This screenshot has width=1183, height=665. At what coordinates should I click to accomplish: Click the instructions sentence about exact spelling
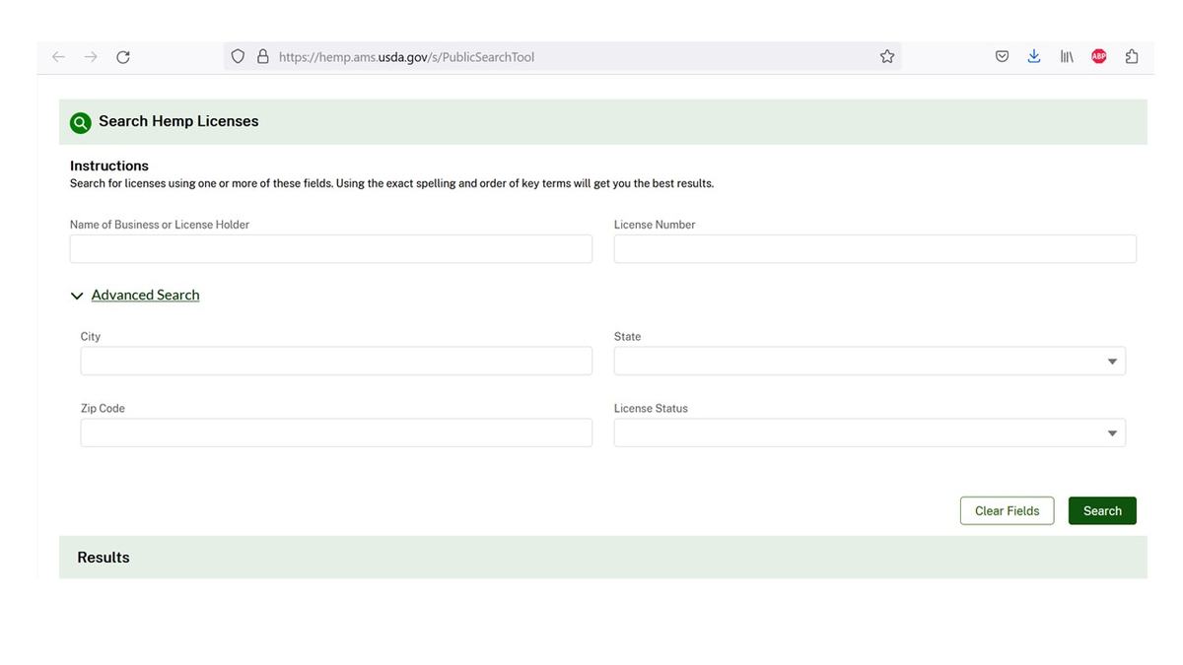pyautogui.click(x=391, y=183)
